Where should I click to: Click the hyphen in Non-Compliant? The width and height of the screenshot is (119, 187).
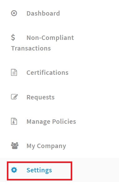tap(40, 38)
